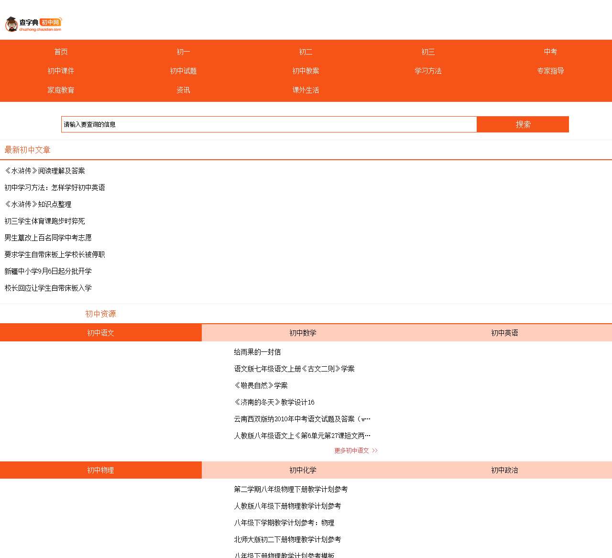Open the 首页 navigation item
612x558 pixels.
click(x=61, y=52)
